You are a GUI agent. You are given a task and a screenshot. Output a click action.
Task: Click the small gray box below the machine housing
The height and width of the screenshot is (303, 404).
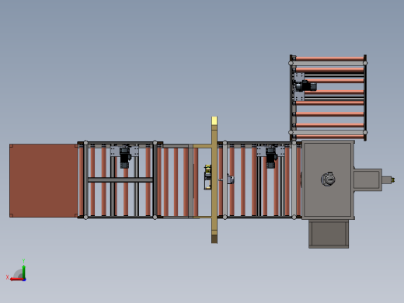(x=329, y=235)
